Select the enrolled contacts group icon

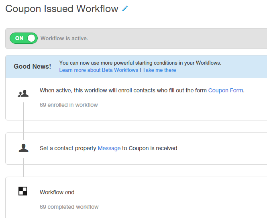[23, 93]
